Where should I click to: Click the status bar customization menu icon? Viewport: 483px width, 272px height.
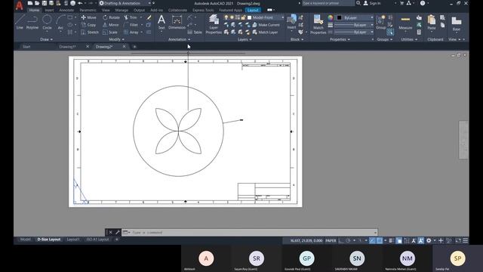(x=465, y=240)
